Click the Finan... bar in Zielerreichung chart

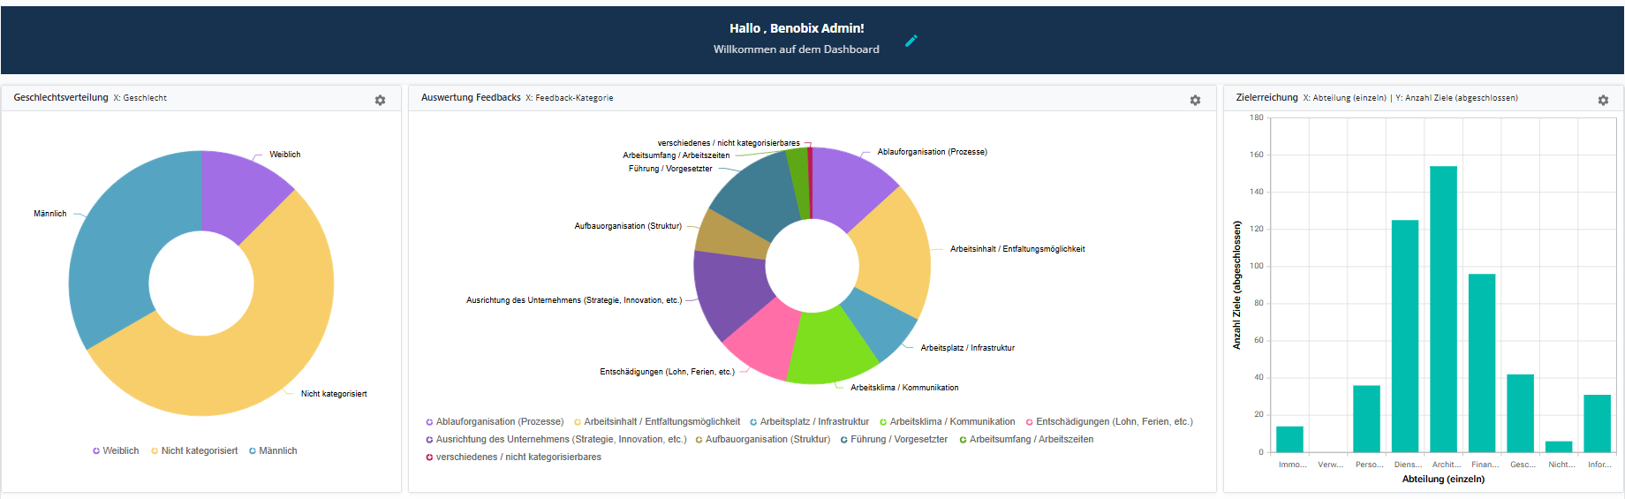pyautogui.click(x=1482, y=362)
